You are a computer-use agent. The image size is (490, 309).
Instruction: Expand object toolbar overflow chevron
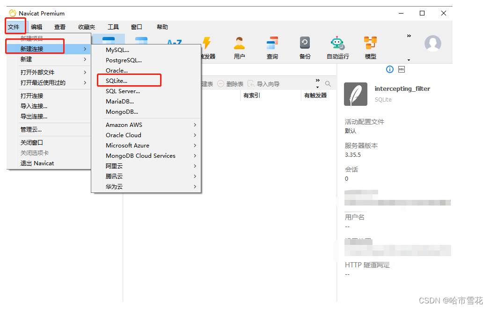[x=317, y=81]
